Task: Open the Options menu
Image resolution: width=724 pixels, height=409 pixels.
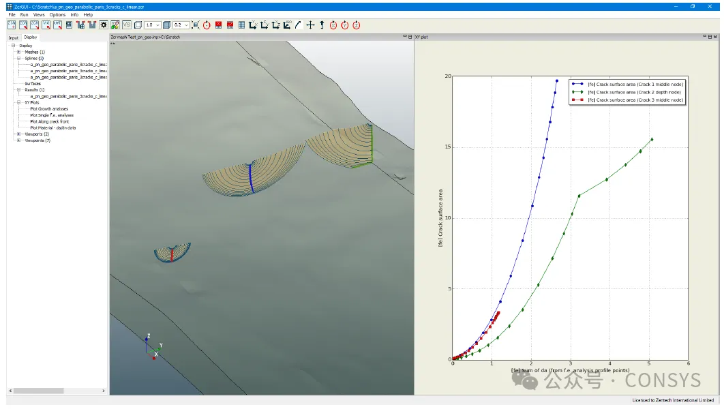Action: (57, 15)
